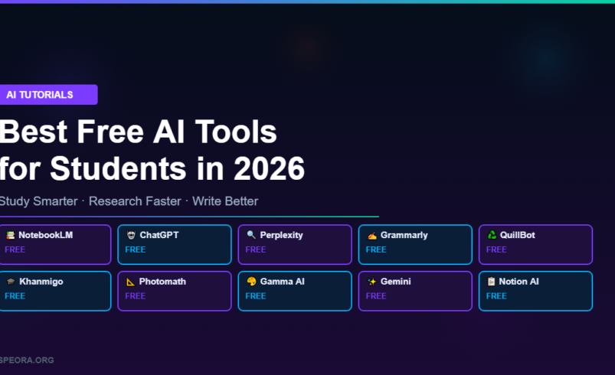Click the AI TUTORIALS badge

pos(49,94)
